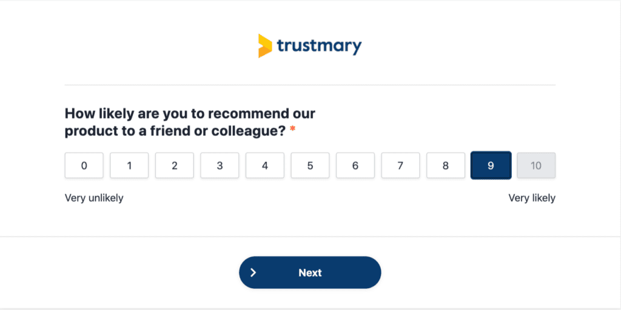The image size is (621, 310).
Task: Select the 6 rating option
Action: tap(355, 165)
